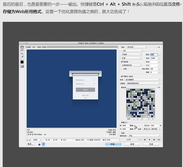Click the new color icon below color table
The width and height of the screenshot is (183, 167).
149,119
